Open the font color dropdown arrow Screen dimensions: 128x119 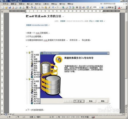point(121,7)
